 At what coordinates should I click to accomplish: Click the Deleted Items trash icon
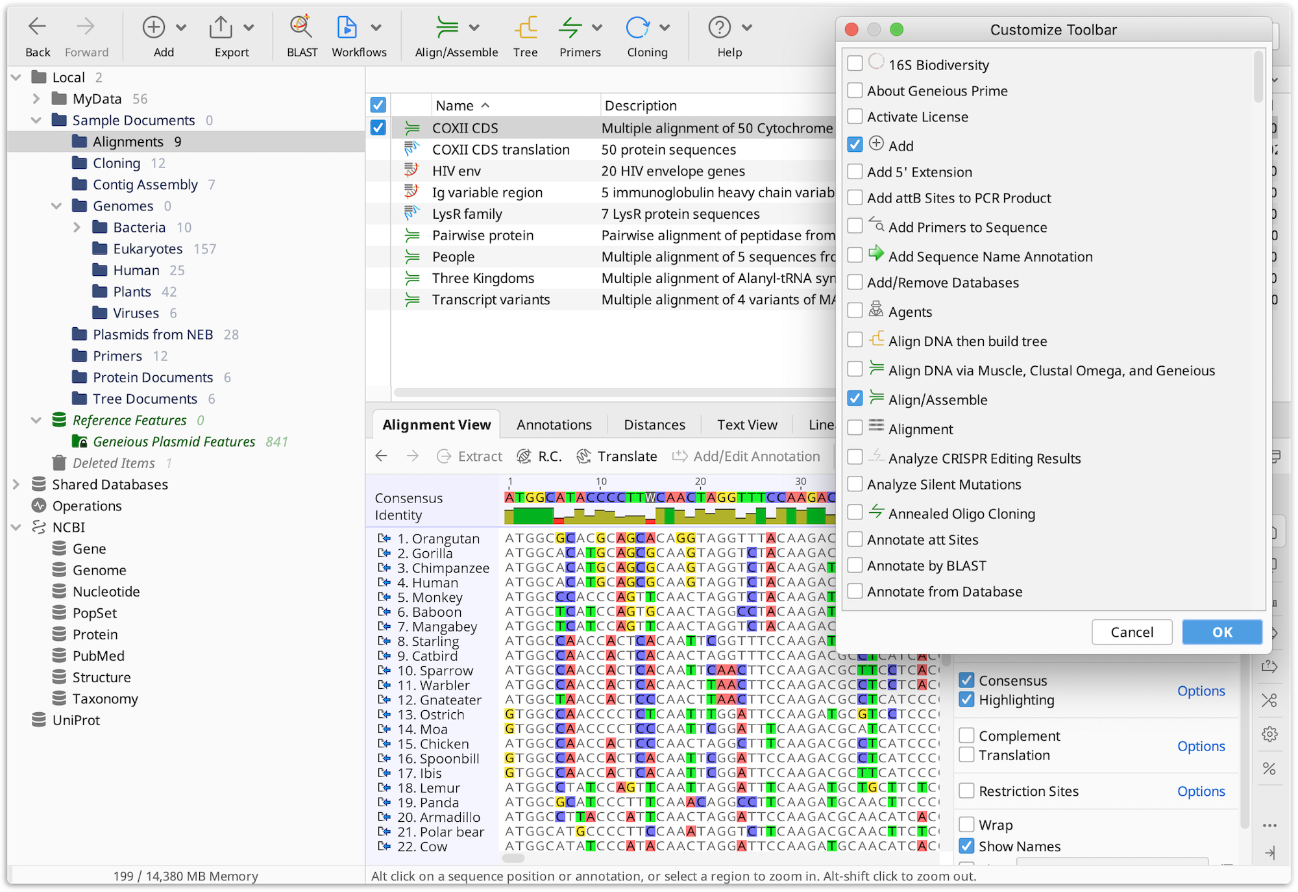[59, 463]
